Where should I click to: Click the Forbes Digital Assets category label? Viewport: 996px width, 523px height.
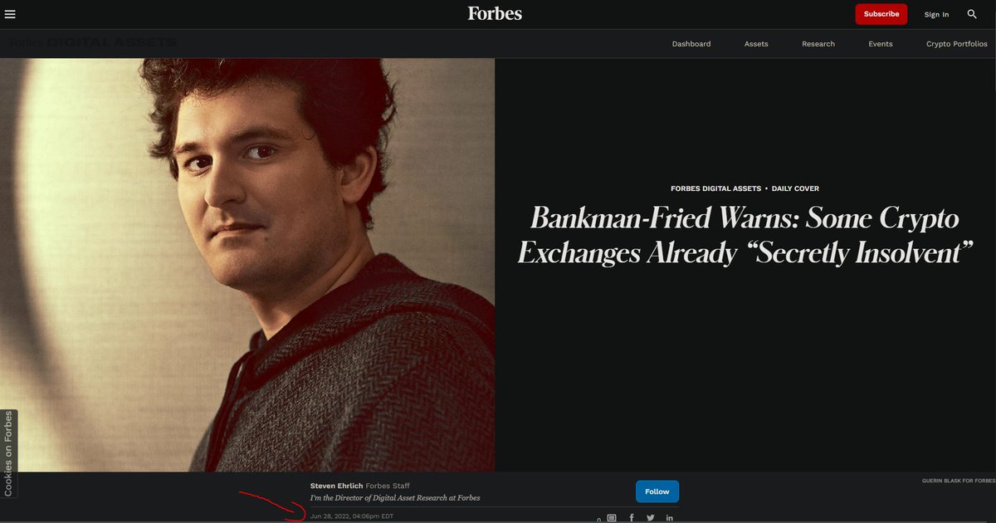715,188
